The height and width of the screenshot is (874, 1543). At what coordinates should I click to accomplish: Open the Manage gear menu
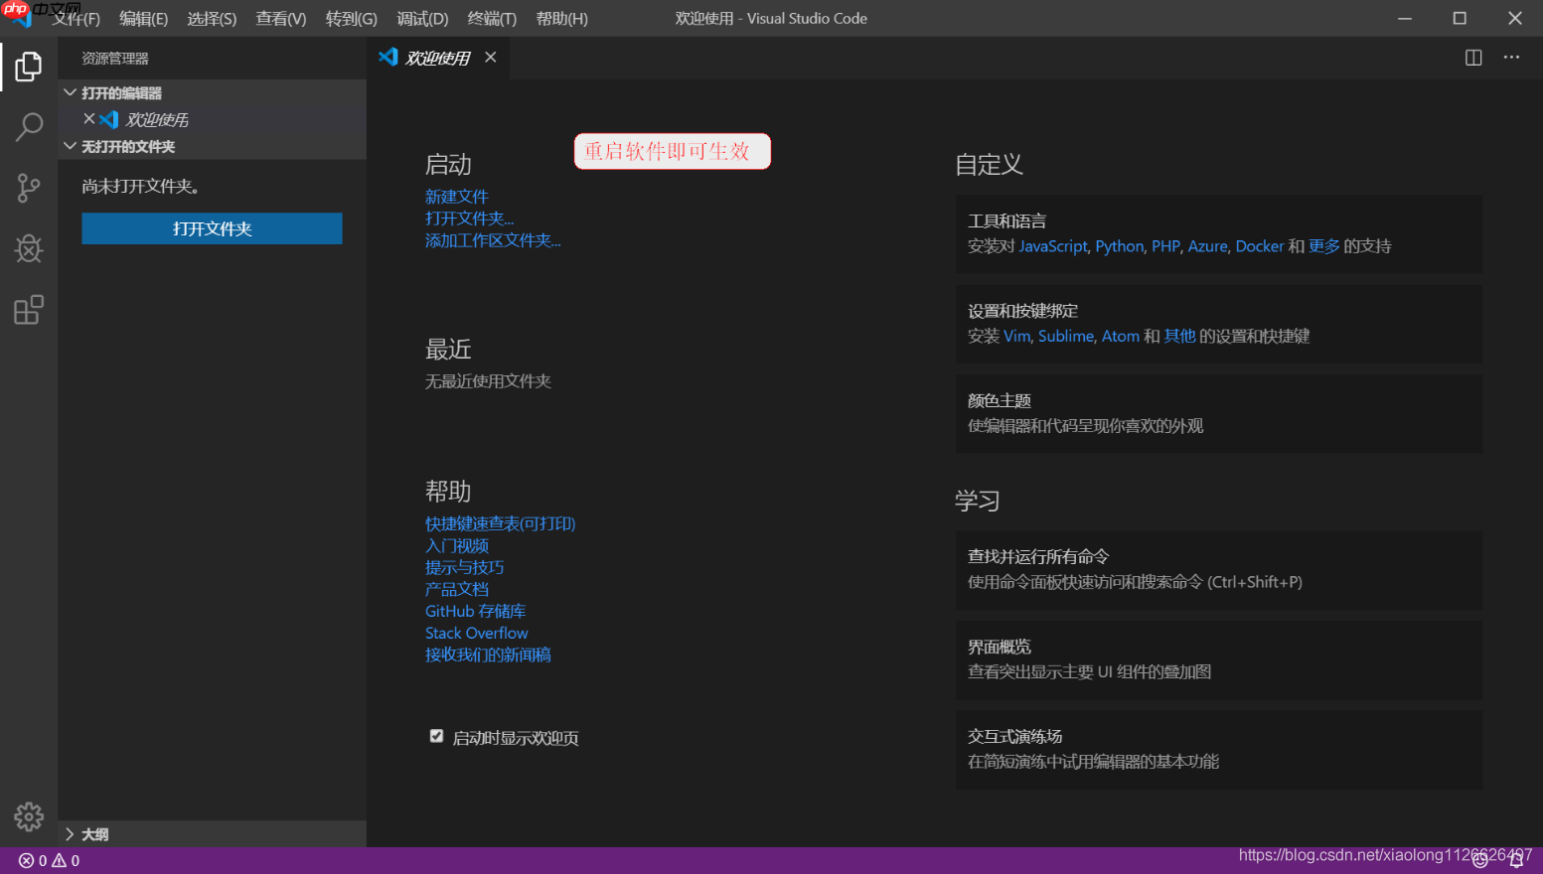point(28,816)
